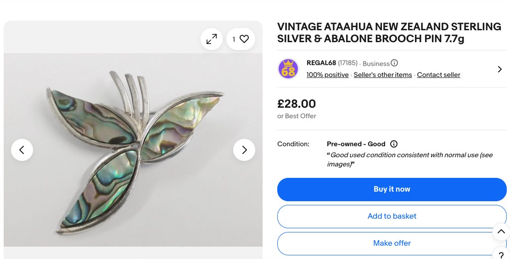Open the 100% positive feedback link
This screenshot has width=510, height=259.
coord(327,75)
